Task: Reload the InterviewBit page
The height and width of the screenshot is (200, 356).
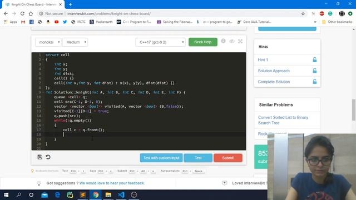Action: pyautogui.click(x=22, y=13)
